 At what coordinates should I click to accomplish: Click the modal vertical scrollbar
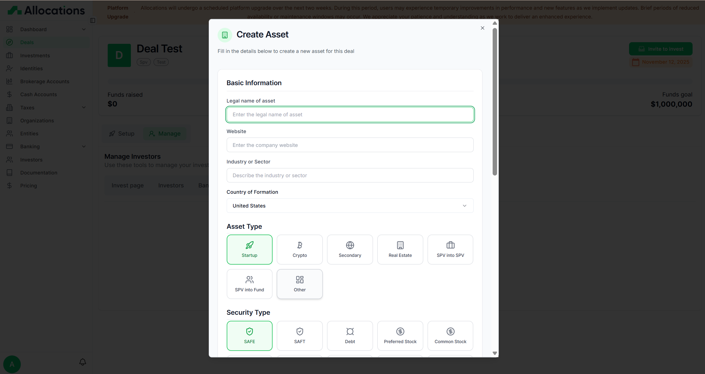point(495,102)
